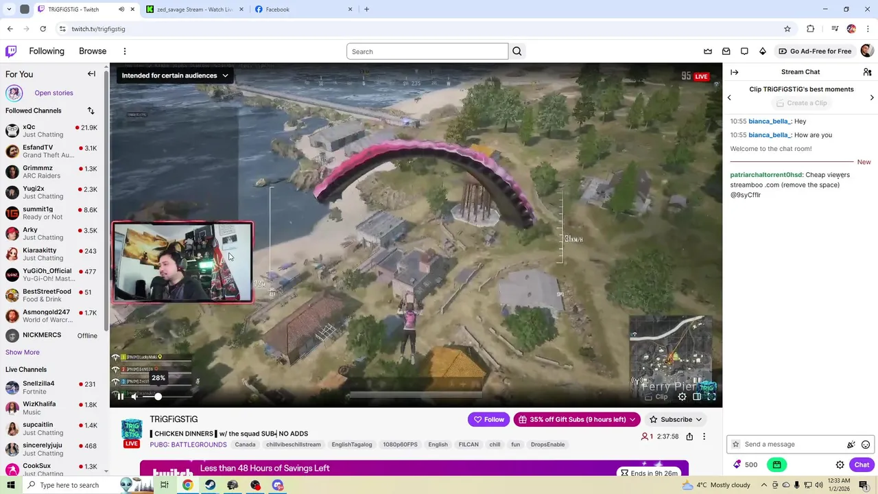
Task: Click Show More followed channels
Action: point(23,352)
